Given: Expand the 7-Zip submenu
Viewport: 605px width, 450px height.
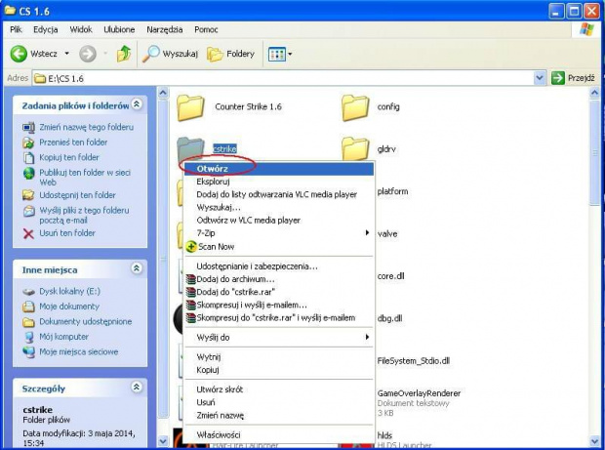Looking at the screenshot, I should tap(278, 233).
